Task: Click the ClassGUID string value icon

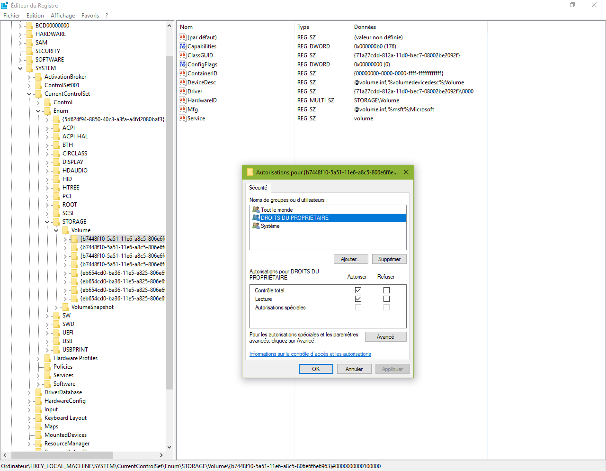Action: 182,55
